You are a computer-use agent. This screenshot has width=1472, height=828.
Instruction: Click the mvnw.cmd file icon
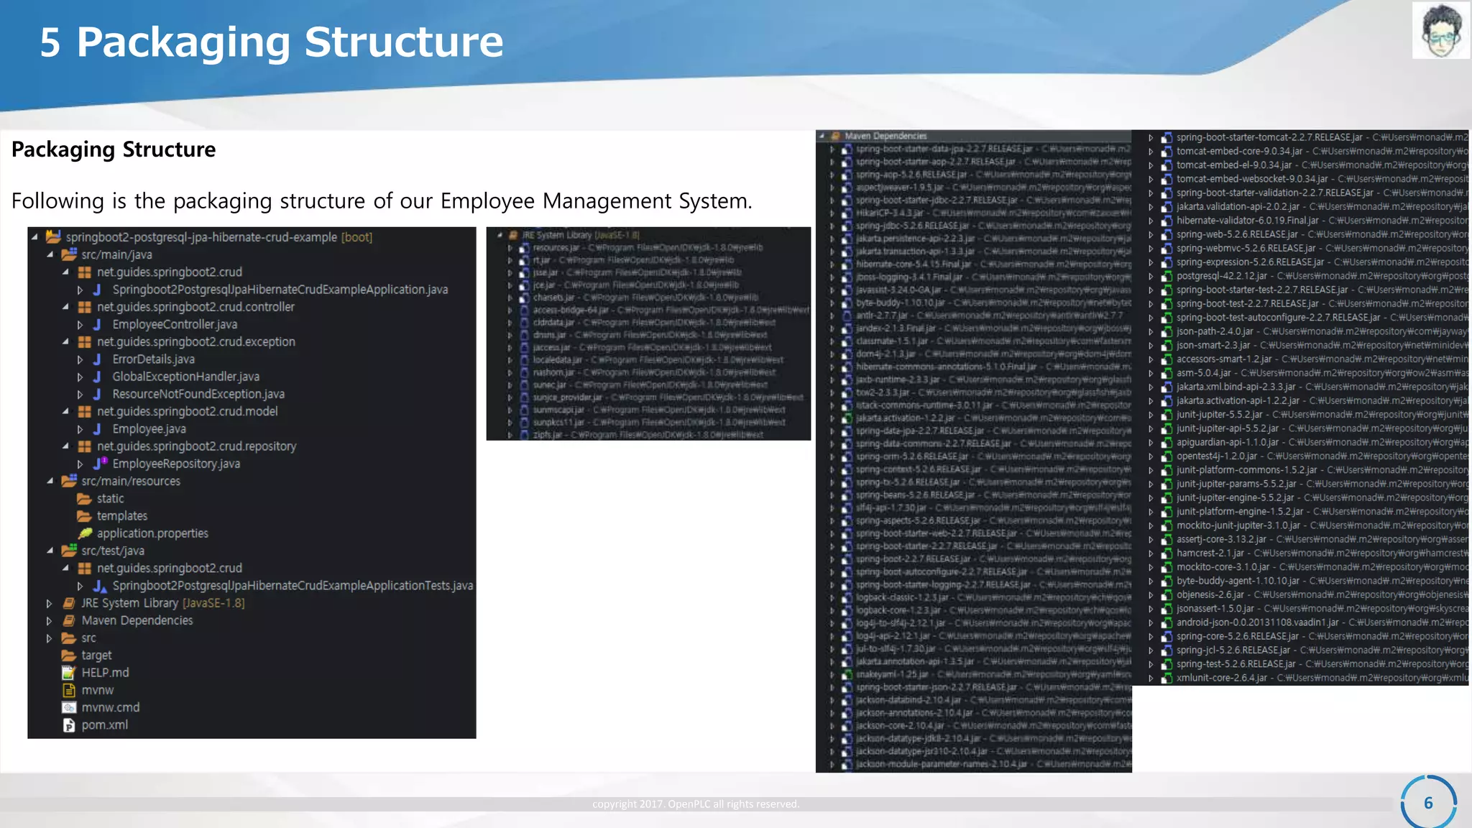tap(69, 708)
